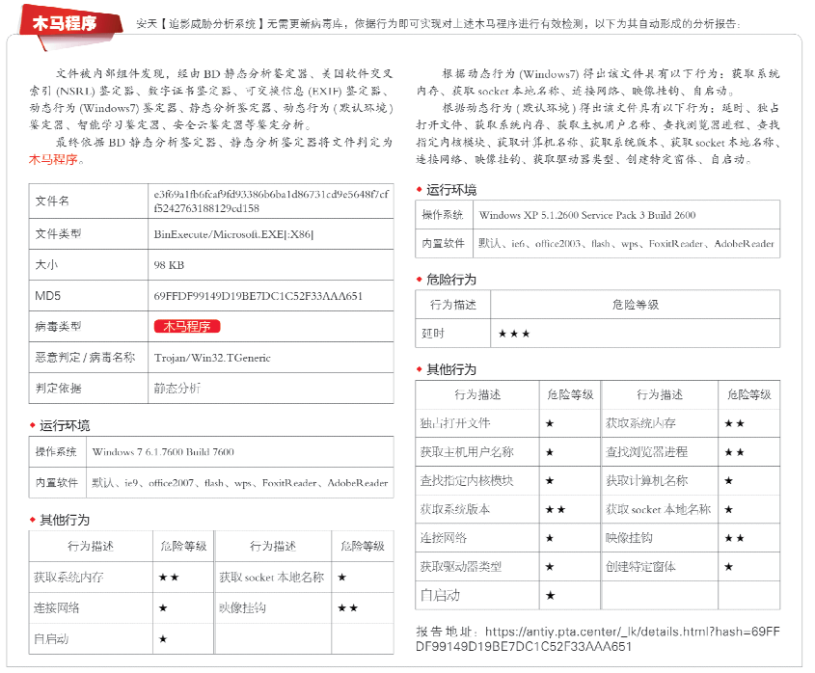Click the two-star rating beside 查找浏览器进程
Screen dimensions: 815x673
coord(734,452)
